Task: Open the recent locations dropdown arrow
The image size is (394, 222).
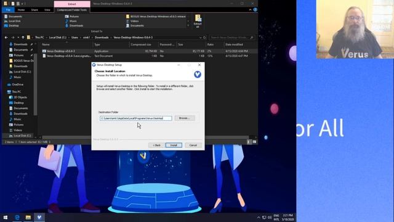Action: [x=18, y=38]
